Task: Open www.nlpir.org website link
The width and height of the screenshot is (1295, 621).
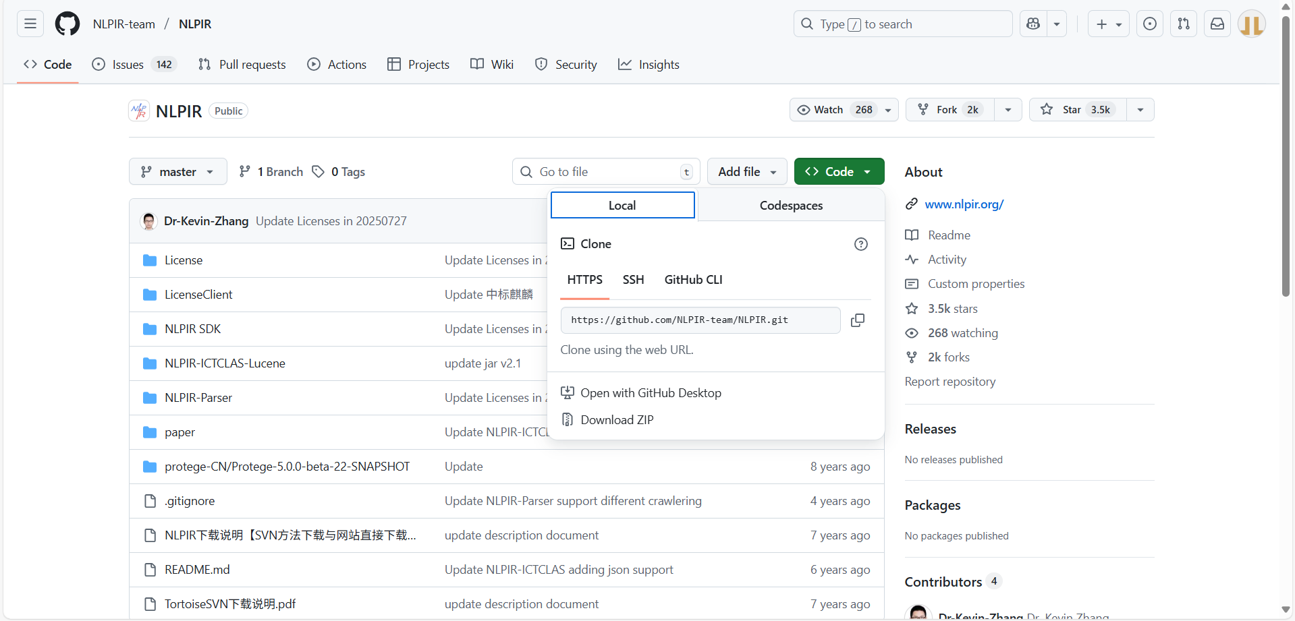Action: [x=964, y=204]
